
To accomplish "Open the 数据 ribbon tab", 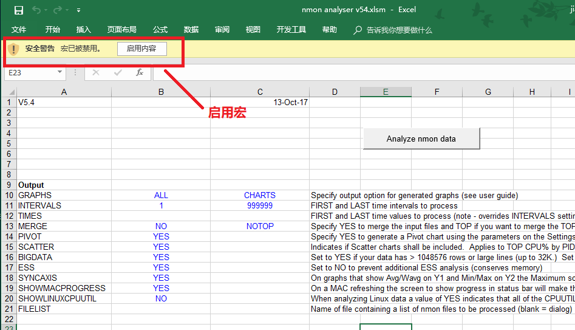I will pos(191,30).
